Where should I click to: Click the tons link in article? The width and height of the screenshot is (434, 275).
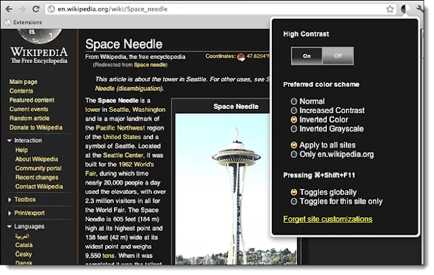pyautogui.click(x=108, y=256)
